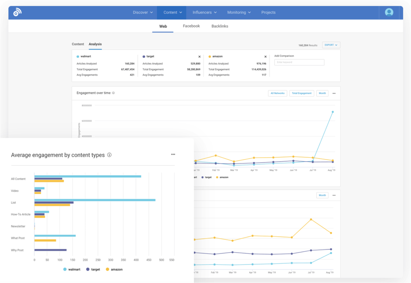
Task: Switch to the Facebook tab
Action: [x=191, y=26]
